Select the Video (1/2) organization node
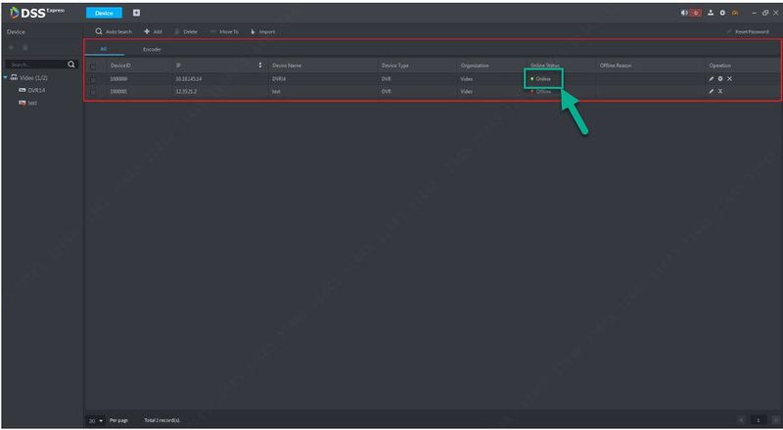Viewport: 783px width, 430px height. 29,78
